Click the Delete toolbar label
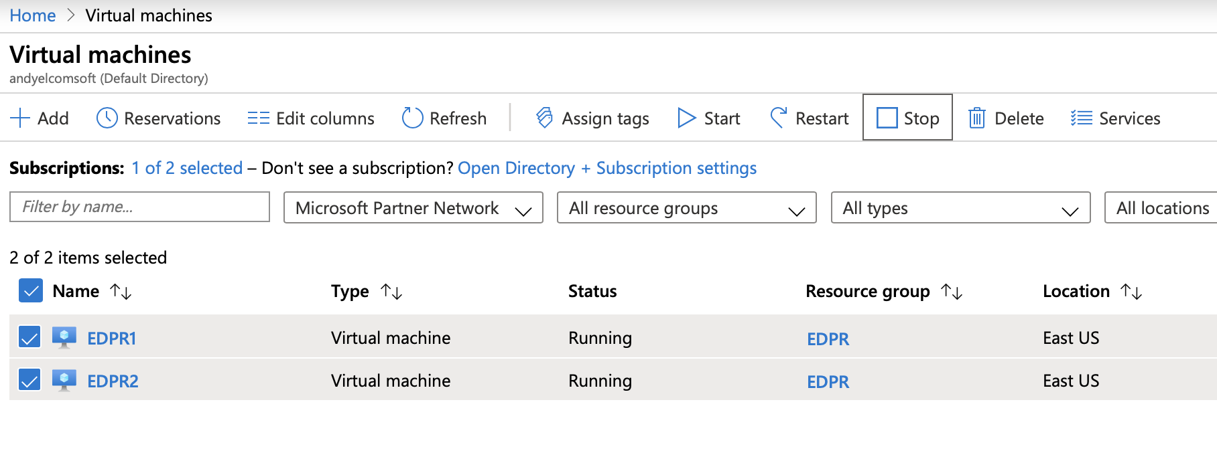The height and width of the screenshot is (475, 1217). (1019, 118)
